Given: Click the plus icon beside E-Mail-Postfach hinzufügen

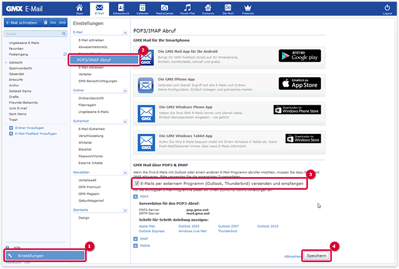Looking at the screenshot, I should (11, 133).
